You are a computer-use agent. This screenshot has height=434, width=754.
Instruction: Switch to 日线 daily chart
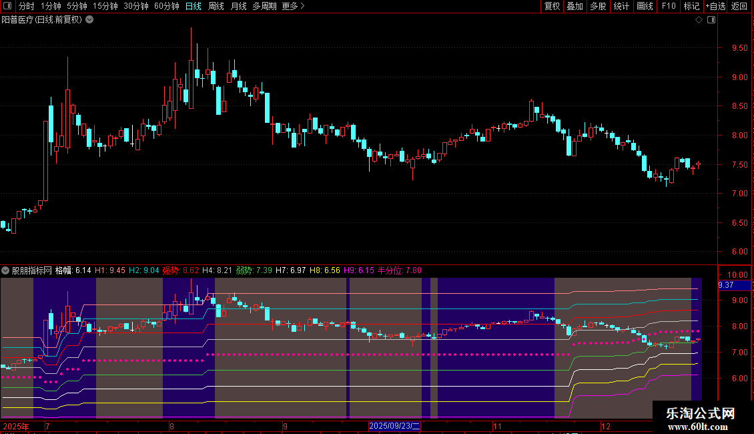tap(194, 6)
